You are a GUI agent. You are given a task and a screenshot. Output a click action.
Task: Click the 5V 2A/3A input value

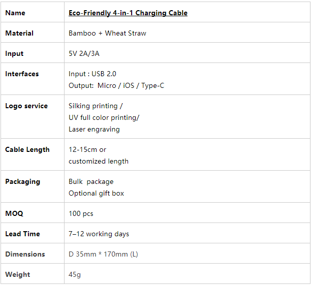84,53
